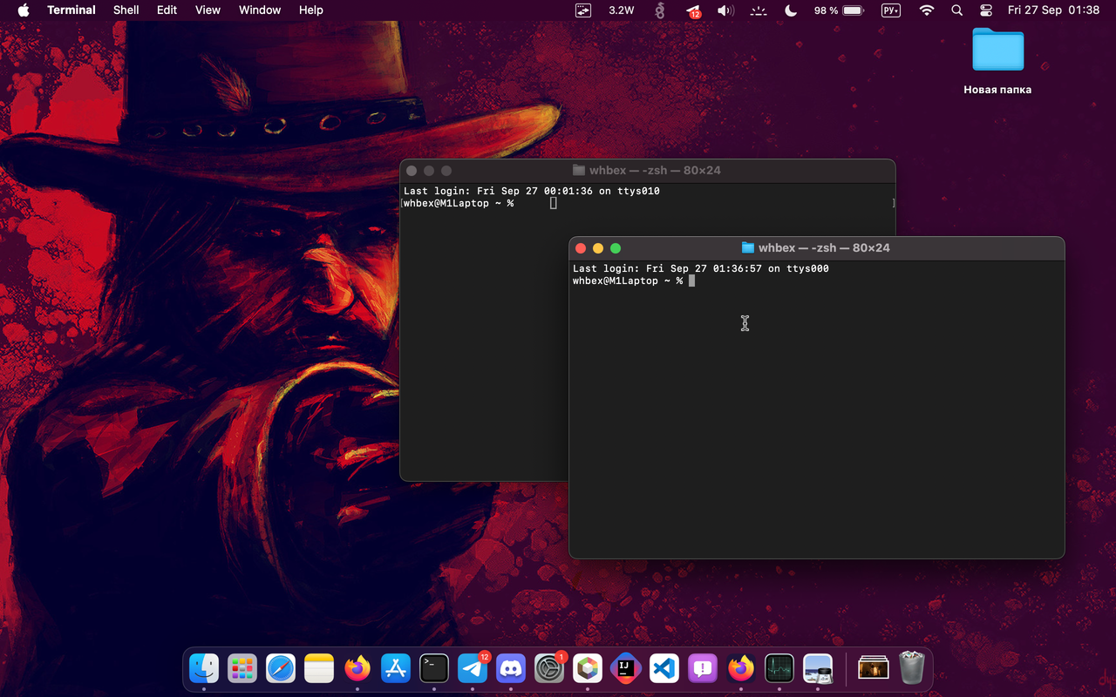Click the Telegram menu bar icon with 12
The width and height of the screenshot is (1116, 697).
tap(694, 10)
